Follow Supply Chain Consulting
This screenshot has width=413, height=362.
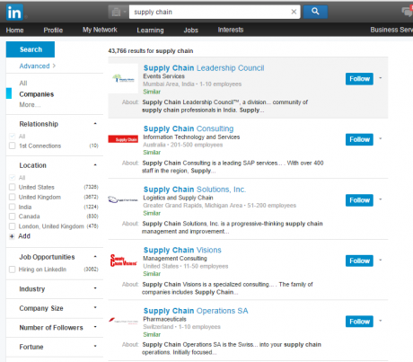(359, 139)
